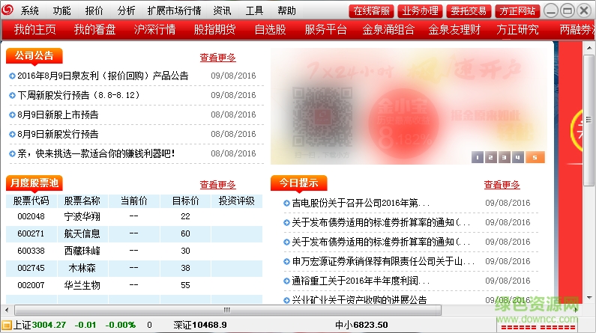The width and height of the screenshot is (596, 333).
Task: Open 兴业矿业关于资产收购 notice
Action: 359,299
